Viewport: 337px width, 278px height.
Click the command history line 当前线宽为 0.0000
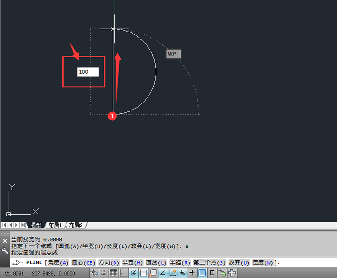click(37, 239)
